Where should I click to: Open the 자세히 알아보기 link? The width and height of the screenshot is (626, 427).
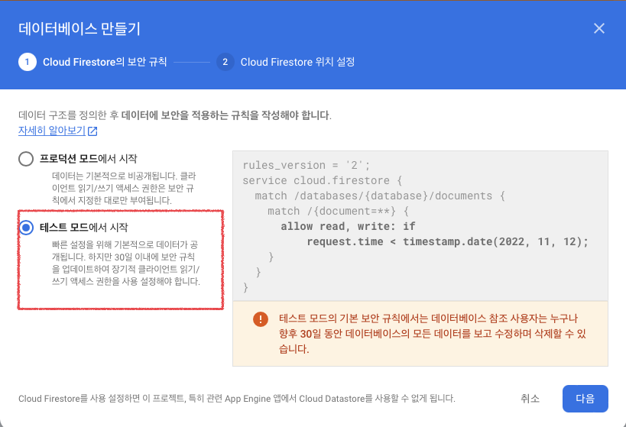click(x=52, y=131)
